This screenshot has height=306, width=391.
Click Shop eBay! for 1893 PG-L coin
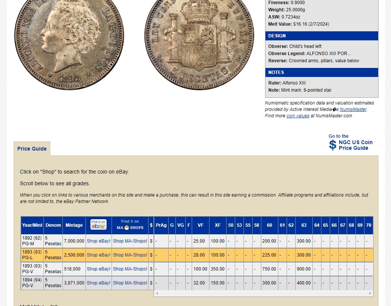pos(98,255)
